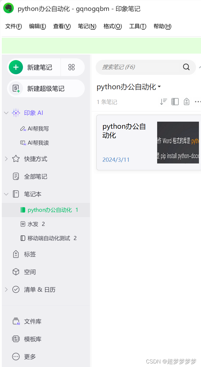Open the 文件(F) menu
This screenshot has width=201, height=367.
(x=14, y=26)
